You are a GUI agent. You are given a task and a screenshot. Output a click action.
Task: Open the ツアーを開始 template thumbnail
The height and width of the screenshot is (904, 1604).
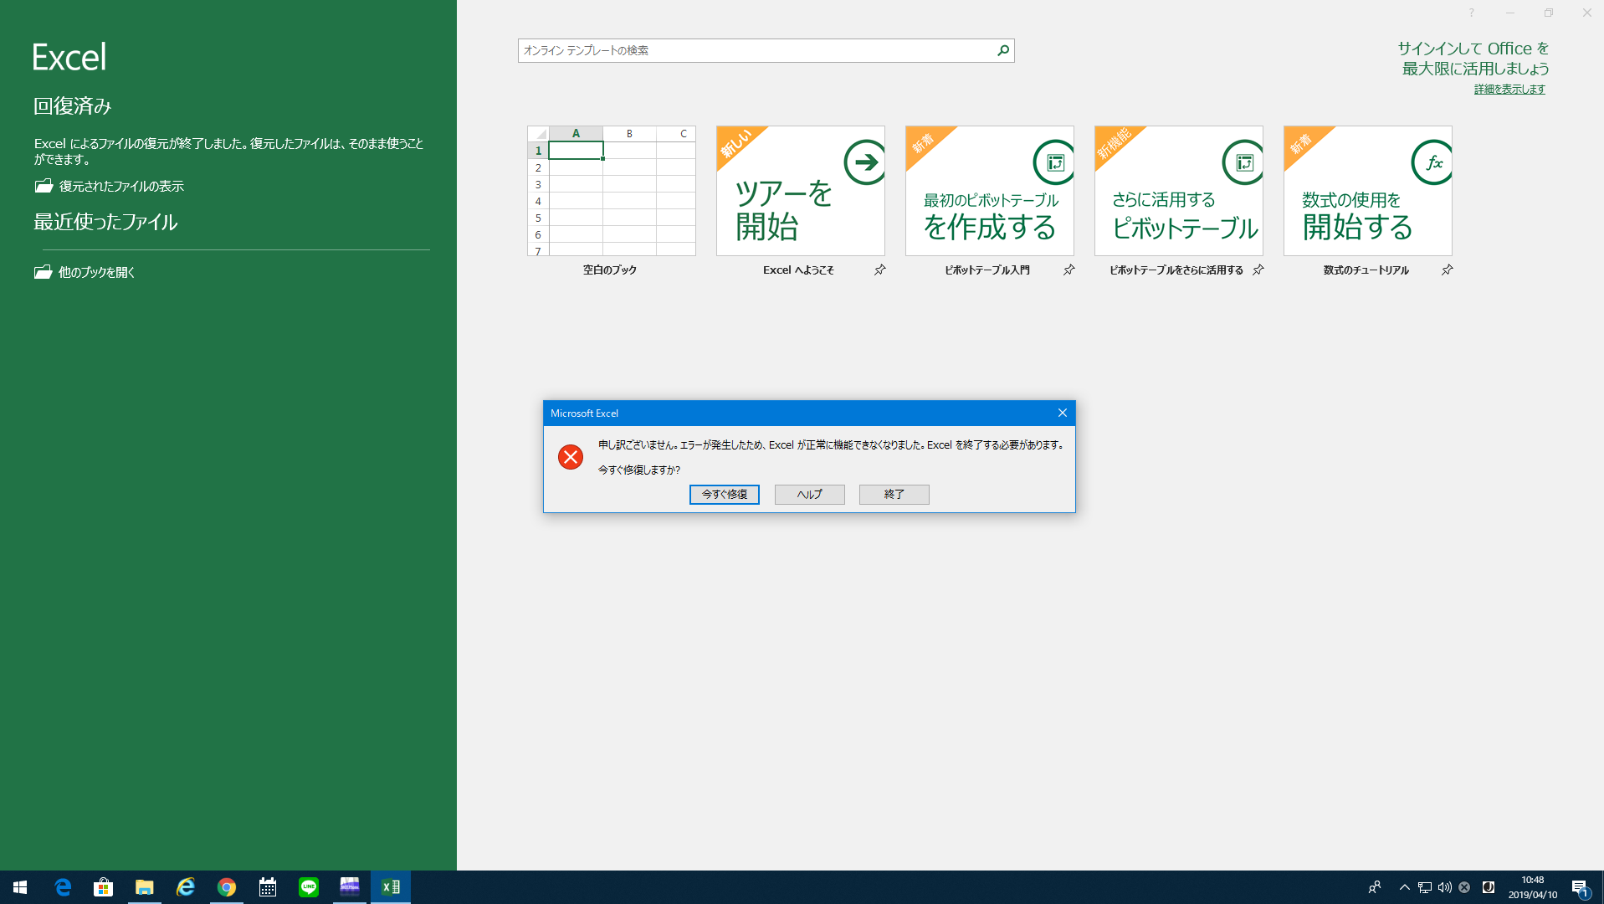pos(801,191)
